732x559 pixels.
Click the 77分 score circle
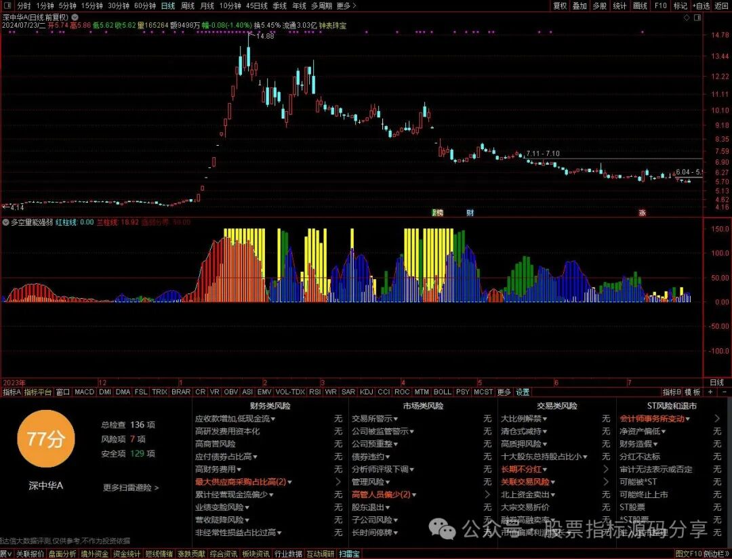pos(46,438)
